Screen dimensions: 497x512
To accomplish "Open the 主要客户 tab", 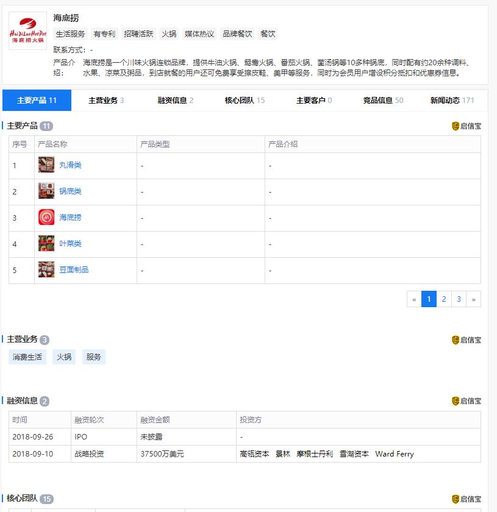I will 312,100.
